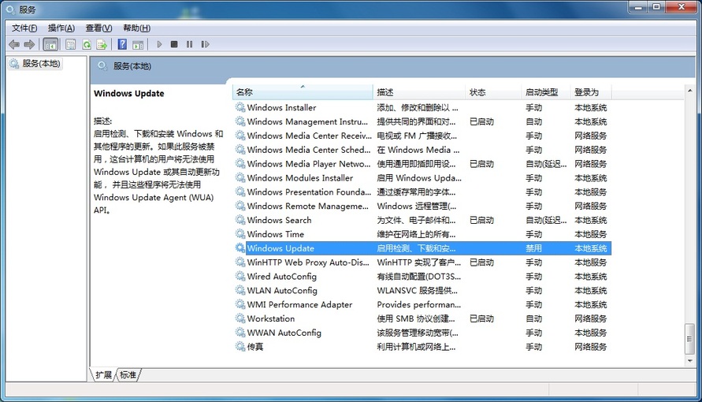Select Windows Media Center Receiv... service name
Viewport: 702px width, 402px height.
(x=309, y=136)
